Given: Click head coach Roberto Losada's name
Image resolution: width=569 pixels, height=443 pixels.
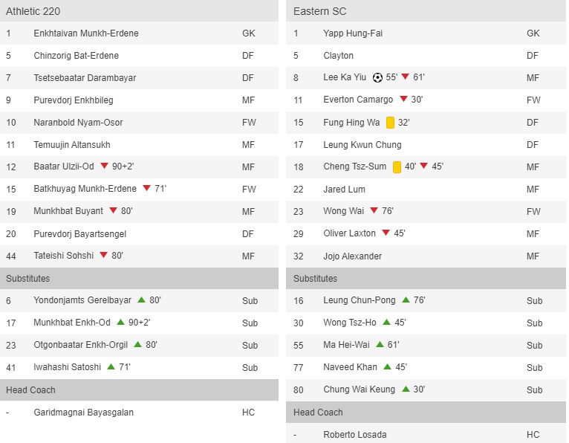Looking at the screenshot, I should [x=354, y=435].
